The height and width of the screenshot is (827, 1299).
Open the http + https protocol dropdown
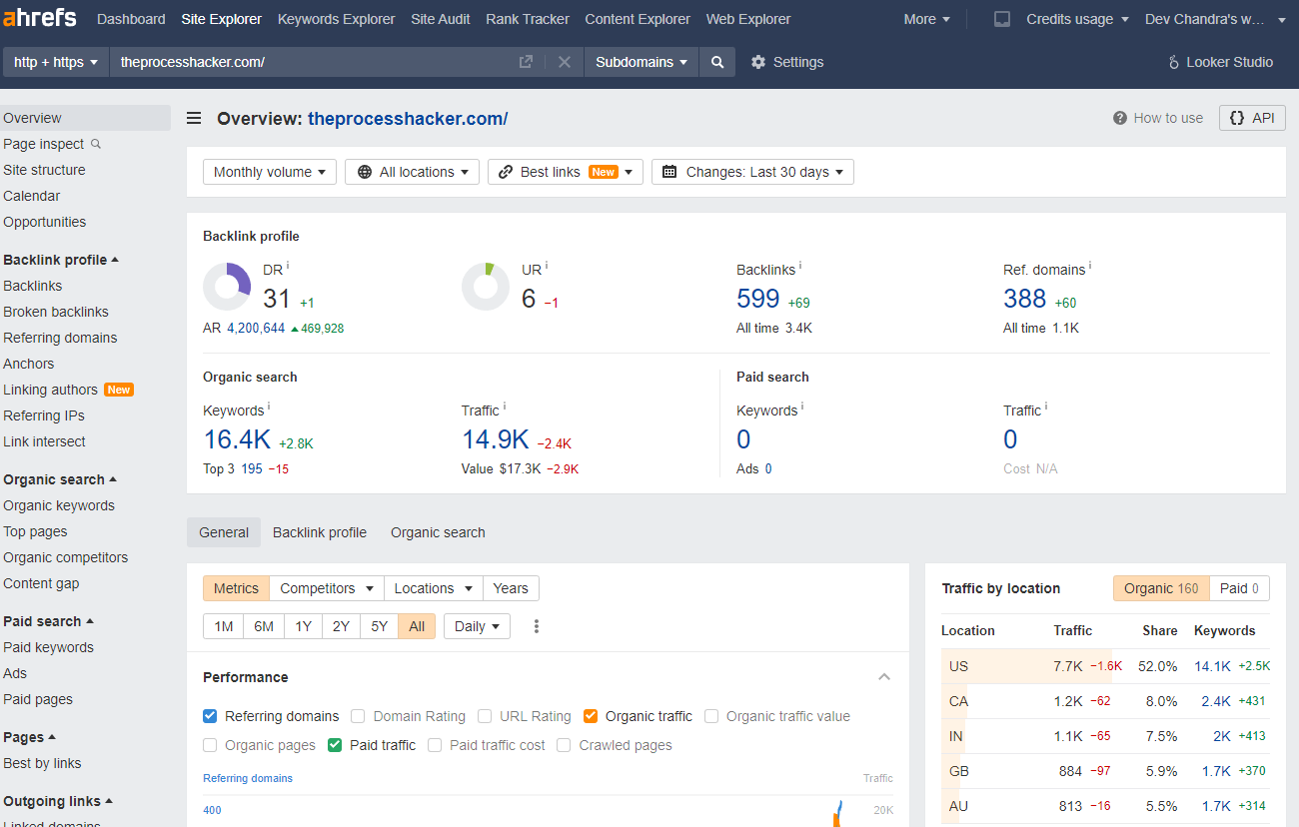pyautogui.click(x=56, y=62)
